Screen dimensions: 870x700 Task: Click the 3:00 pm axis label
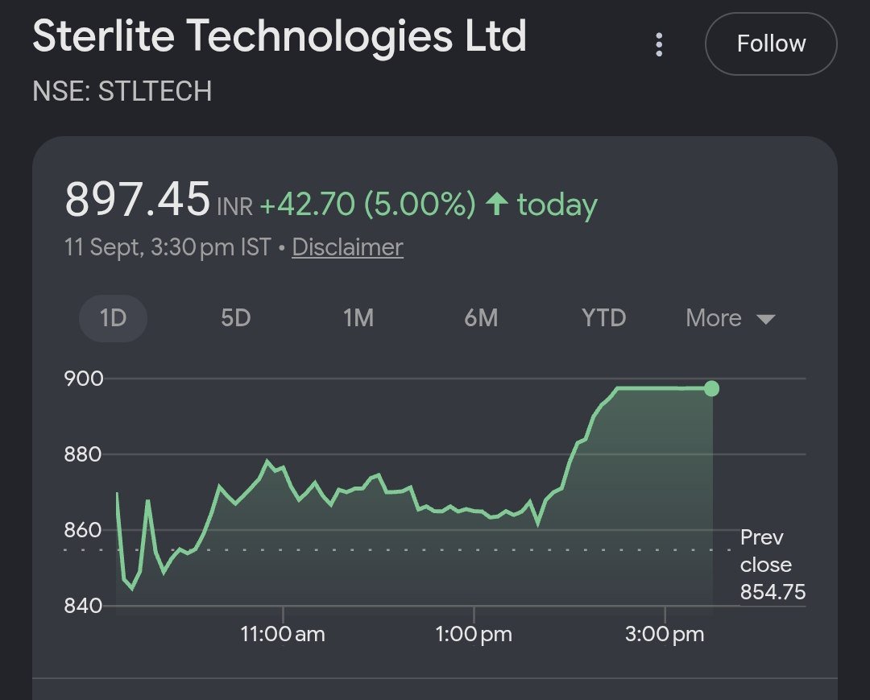665,633
